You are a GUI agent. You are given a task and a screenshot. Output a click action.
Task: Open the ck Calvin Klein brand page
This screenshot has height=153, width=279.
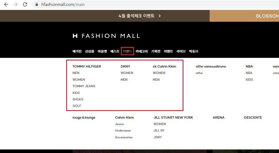click(x=164, y=66)
